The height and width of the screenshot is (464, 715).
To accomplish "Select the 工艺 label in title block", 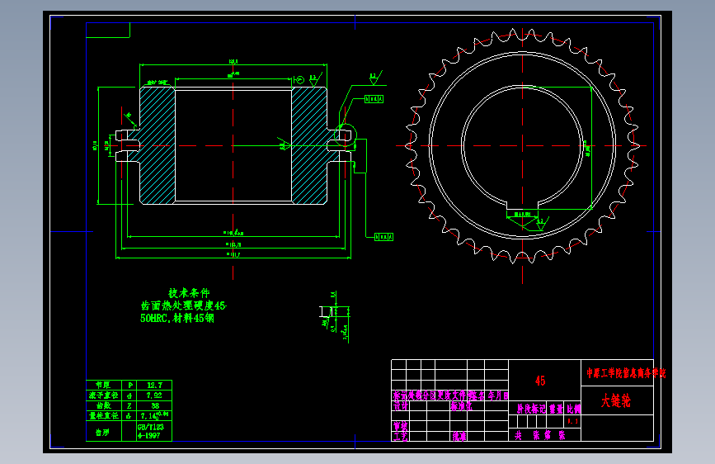I will [401, 436].
